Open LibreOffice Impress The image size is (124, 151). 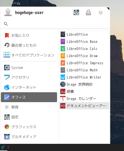tap(84, 63)
